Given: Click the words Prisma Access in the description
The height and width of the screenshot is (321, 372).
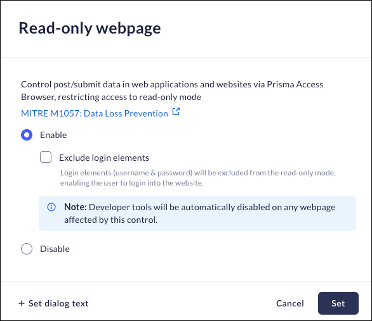Looking at the screenshot, I should (x=295, y=84).
